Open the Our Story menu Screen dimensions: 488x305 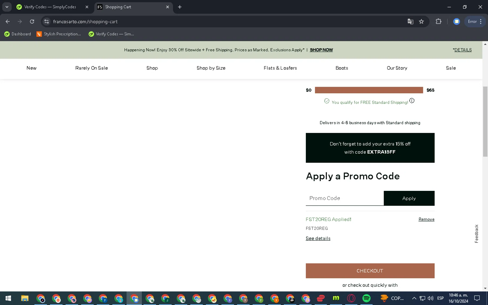pos(397,68)
